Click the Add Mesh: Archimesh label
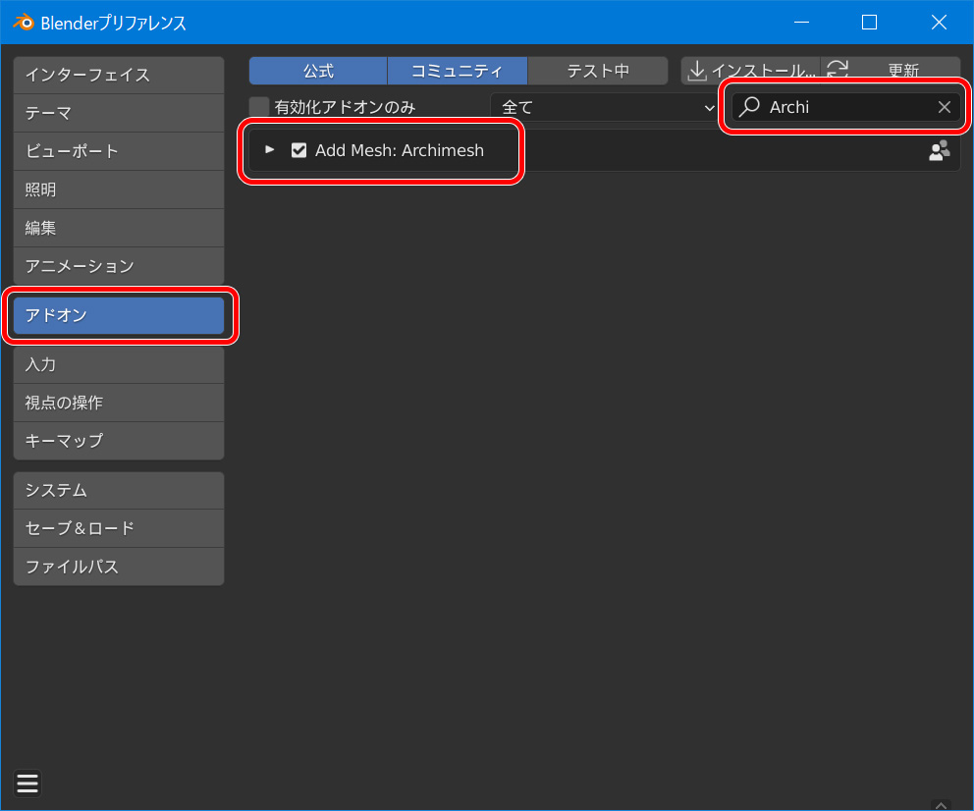The width and height of the screenshot is (974, 811). [x=400, y=150]
